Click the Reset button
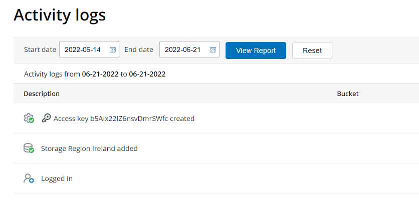Screen dimensions: 419x223 pos(312,50)
